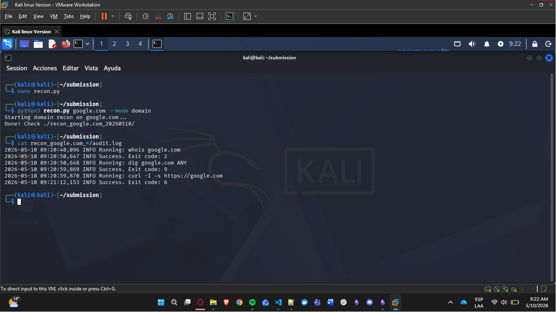The image size is (556, 312).
Task: Select the Kali linux Version VM tab
Action: [31, 32]
